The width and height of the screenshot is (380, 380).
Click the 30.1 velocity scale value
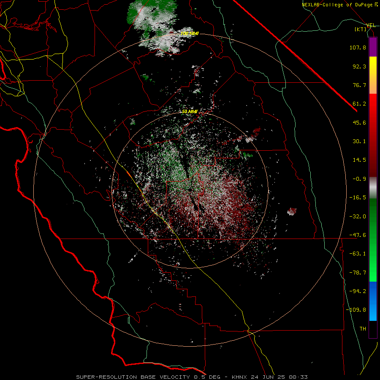[359, 141]
